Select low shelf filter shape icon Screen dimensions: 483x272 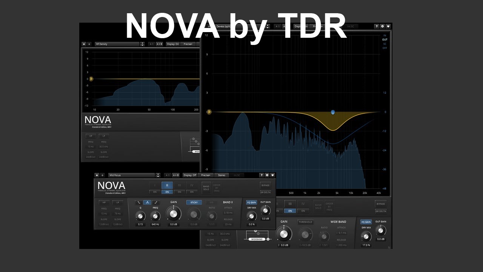click(139, 202)
